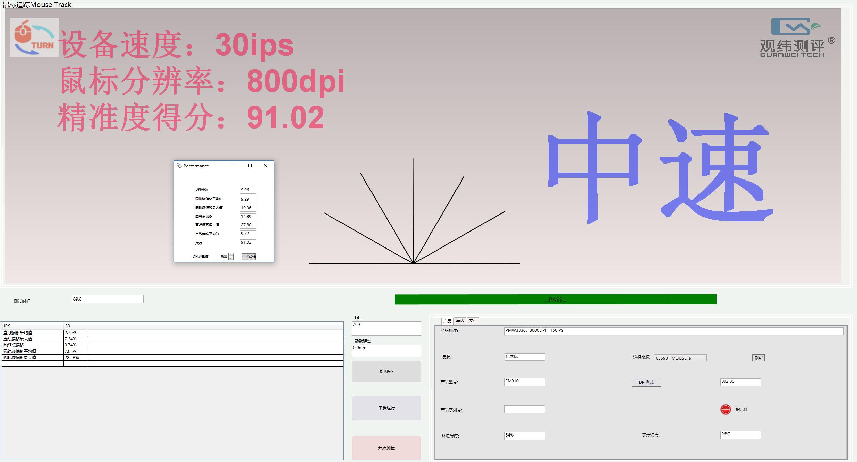This screenshot has height=462, width=857.
Task: Switch to the 文件 tab
Action: 473,321
